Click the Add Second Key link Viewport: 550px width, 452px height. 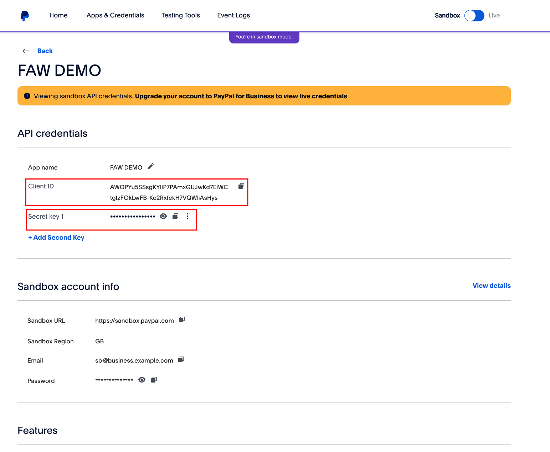(56, 238)
